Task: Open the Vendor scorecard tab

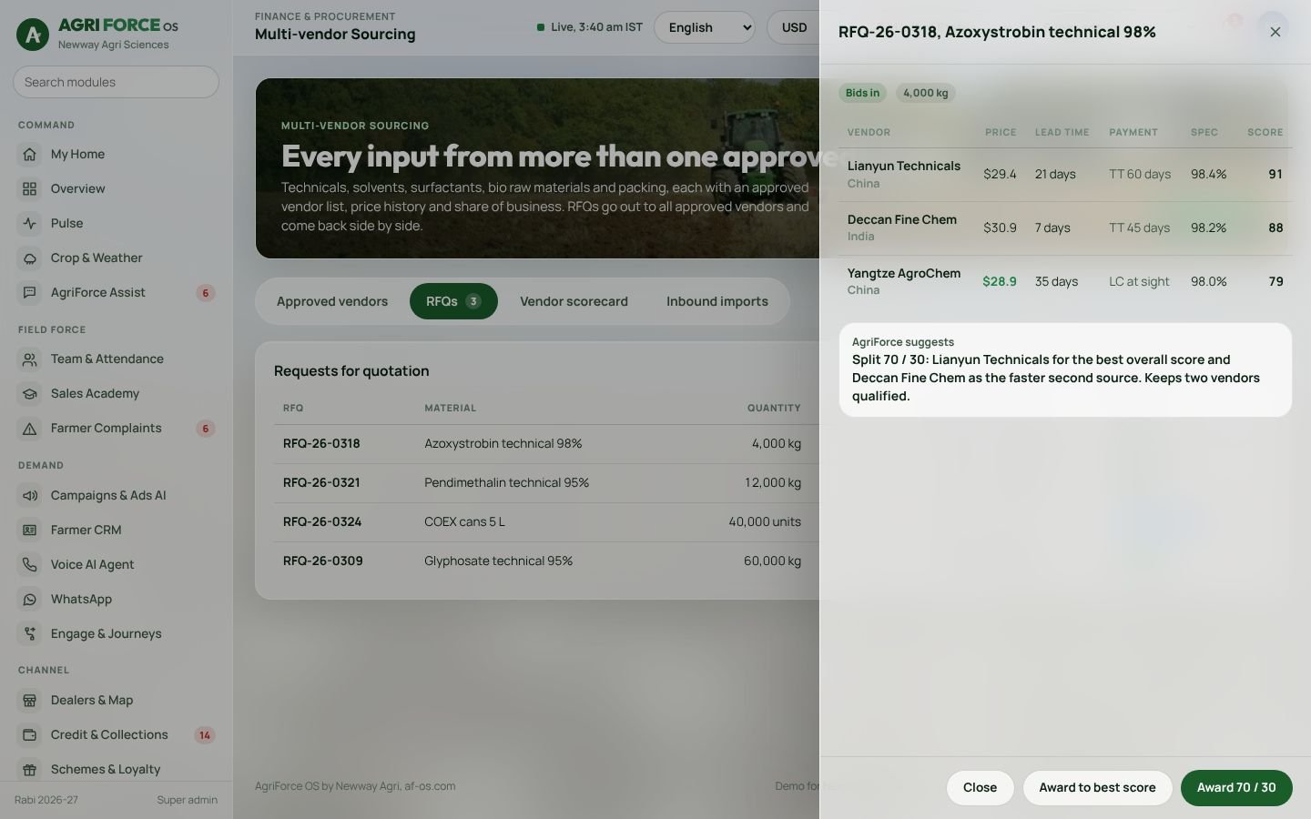Action: coord(574,301)
